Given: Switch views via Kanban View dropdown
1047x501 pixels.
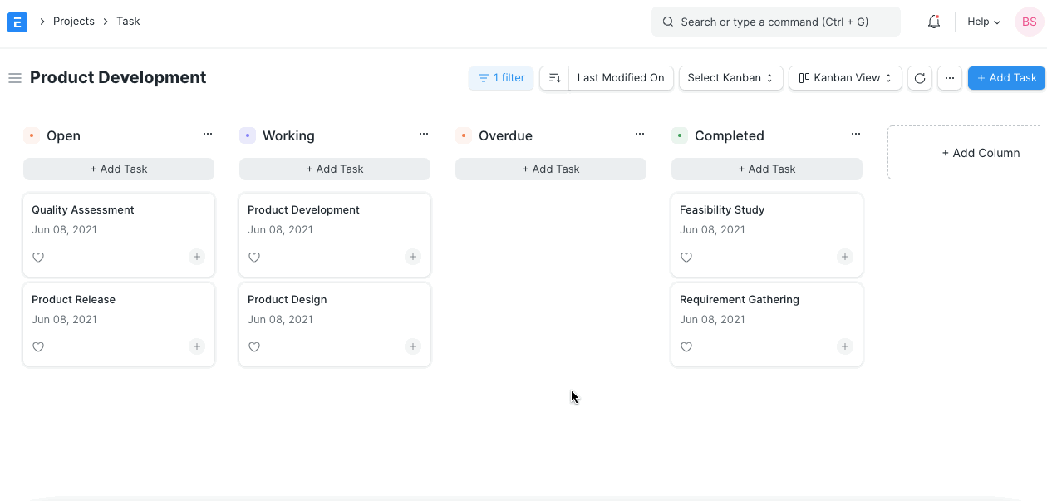Looking at the screenshot, I should tap(845, 77).
